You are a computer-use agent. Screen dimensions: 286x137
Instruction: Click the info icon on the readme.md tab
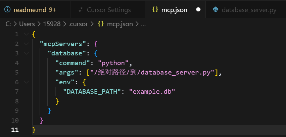(x=7, y=10)
